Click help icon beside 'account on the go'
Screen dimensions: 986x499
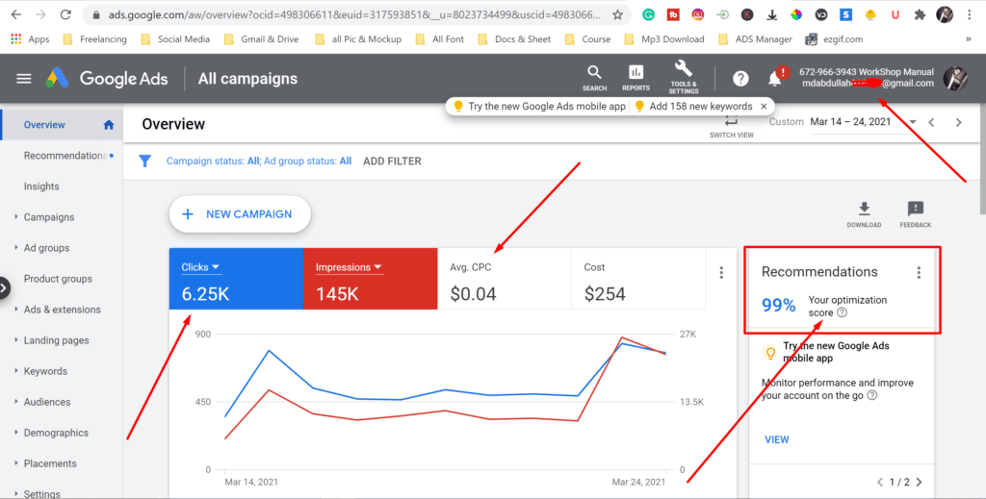(872, 395)
